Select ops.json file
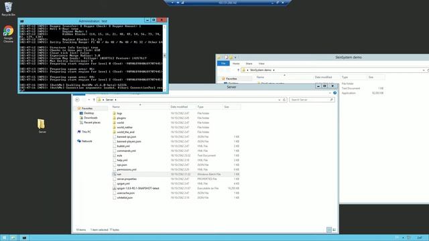The image size is (429, 241). click(122, 165)
